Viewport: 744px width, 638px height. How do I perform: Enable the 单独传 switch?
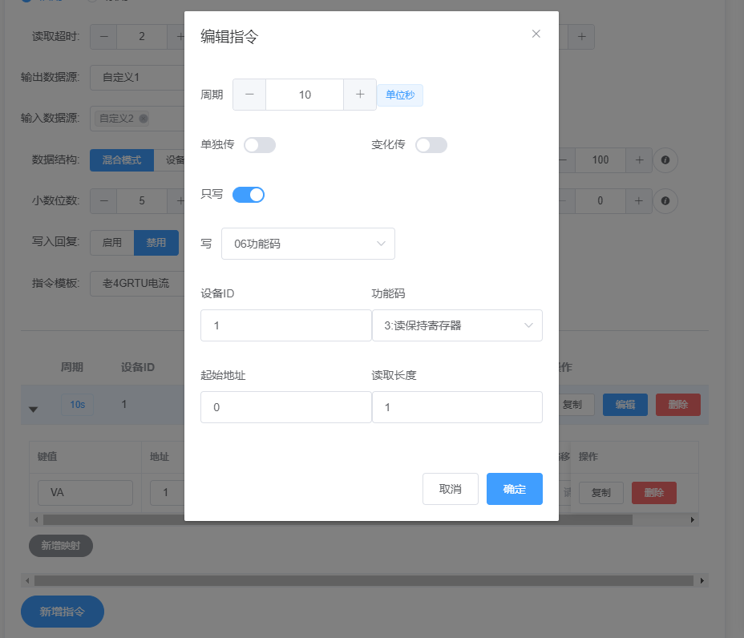260,145
